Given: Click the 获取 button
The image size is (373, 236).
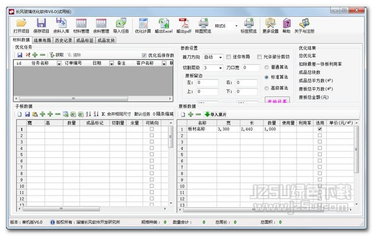Looking at the screenshot, I should pos(57,55).
